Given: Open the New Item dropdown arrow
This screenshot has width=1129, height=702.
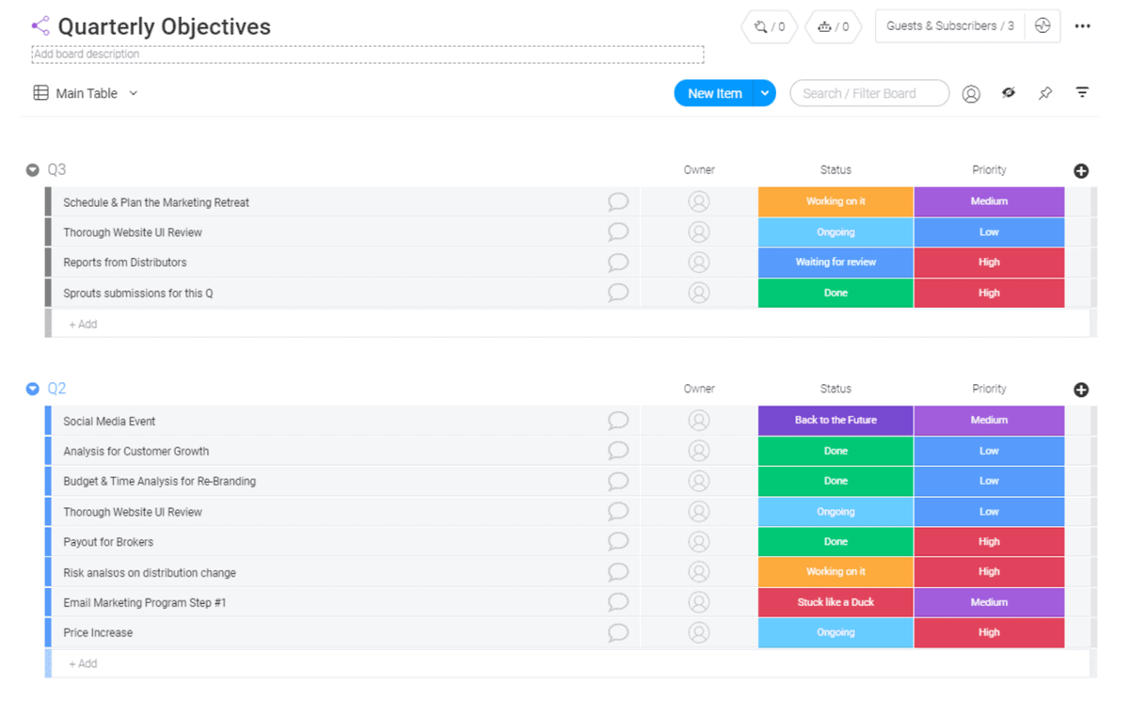Looking at the screenshot, I should [x=765, y=93].
